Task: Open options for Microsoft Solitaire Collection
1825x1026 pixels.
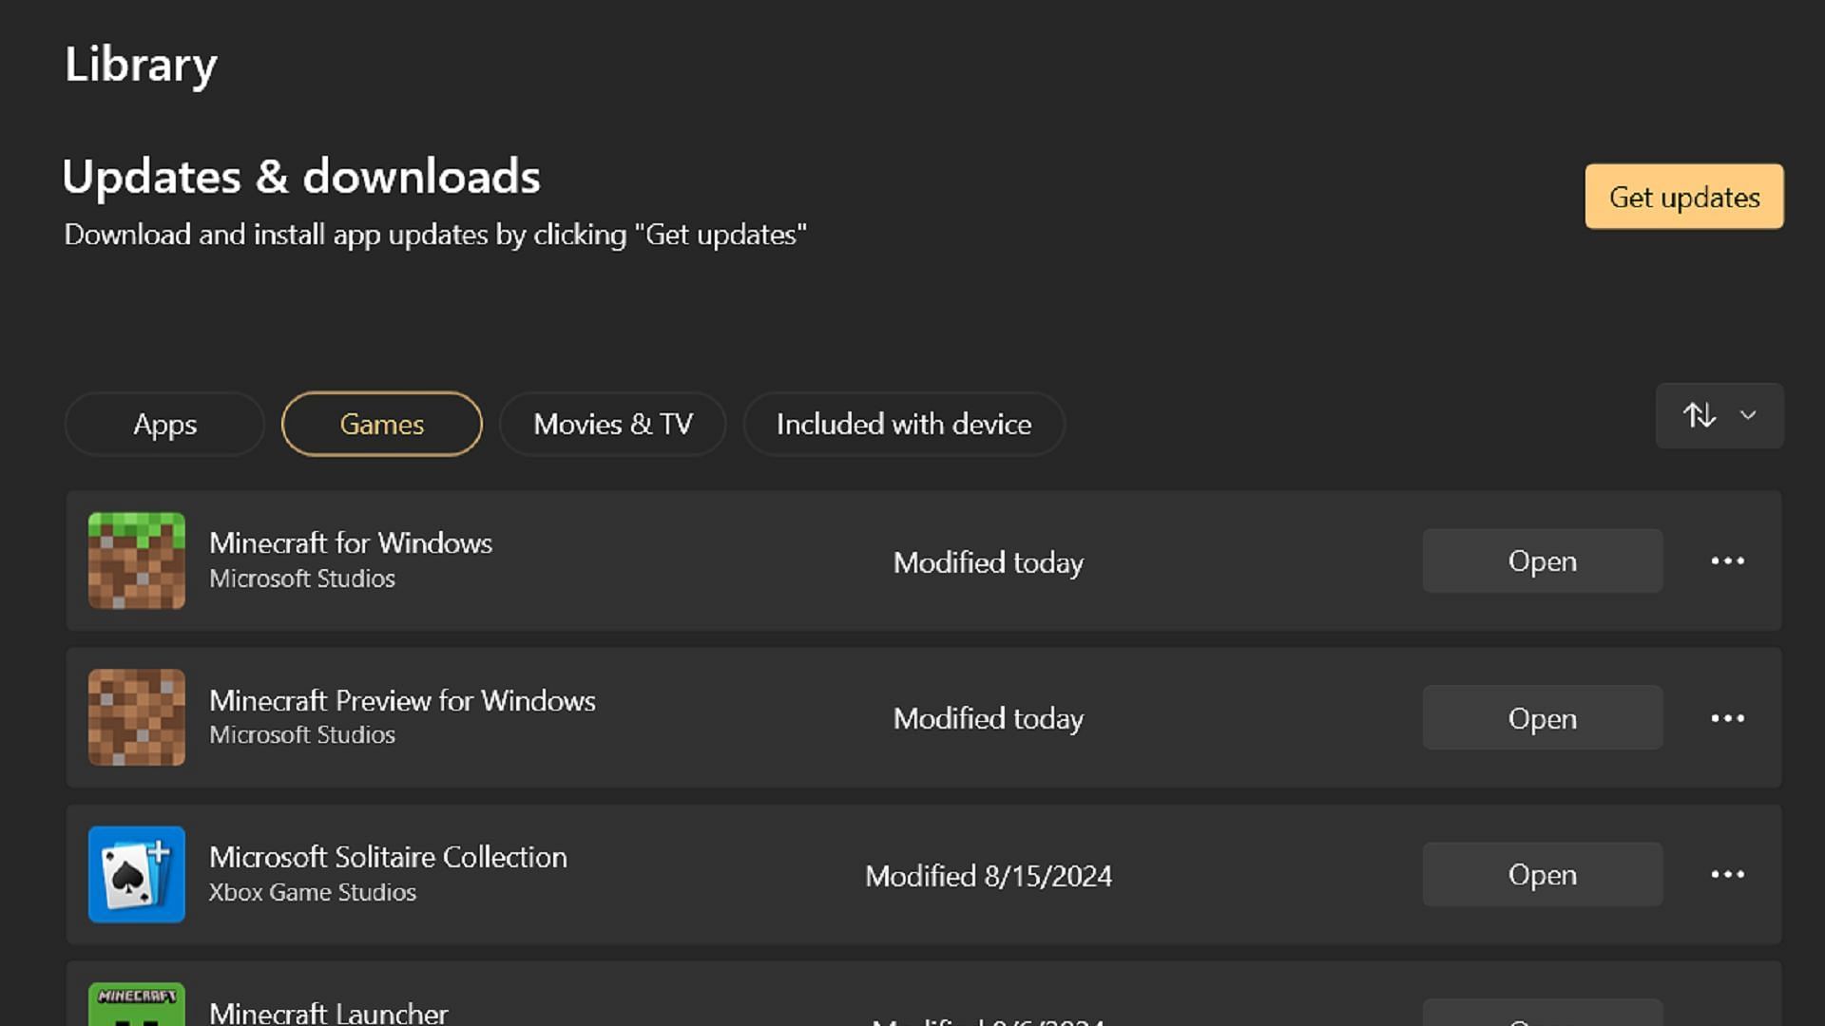Action: (x=1727, y=873)
